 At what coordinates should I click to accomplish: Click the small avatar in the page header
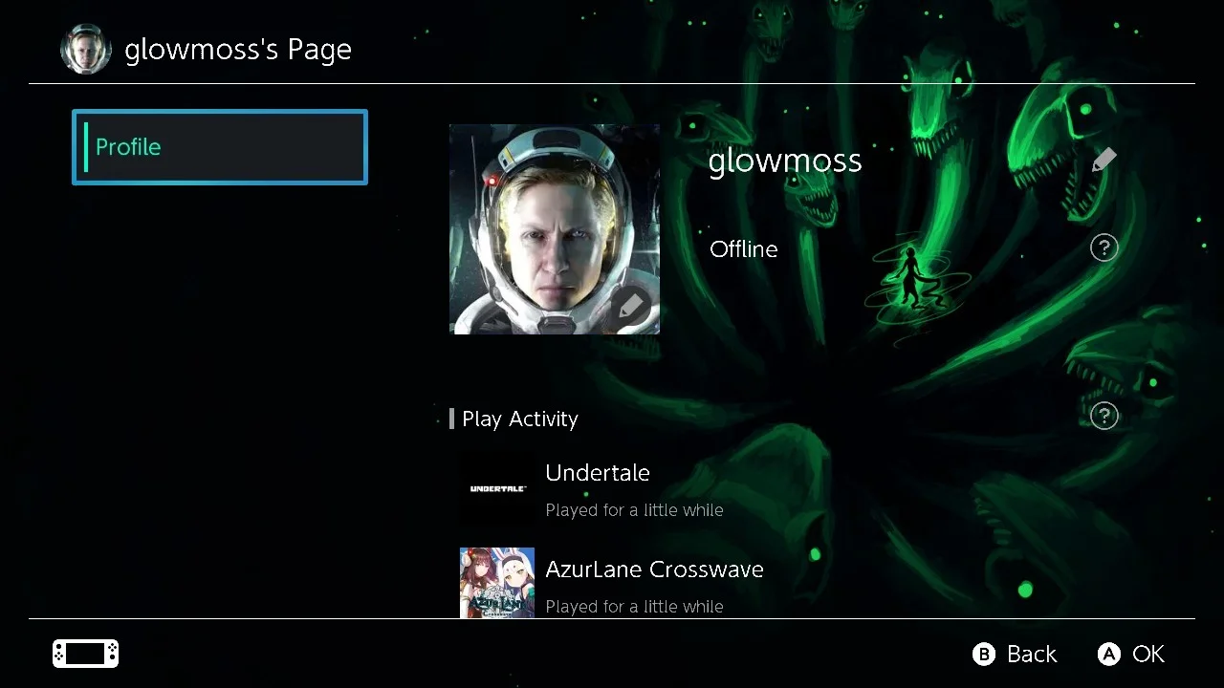[x=86, y=49]
